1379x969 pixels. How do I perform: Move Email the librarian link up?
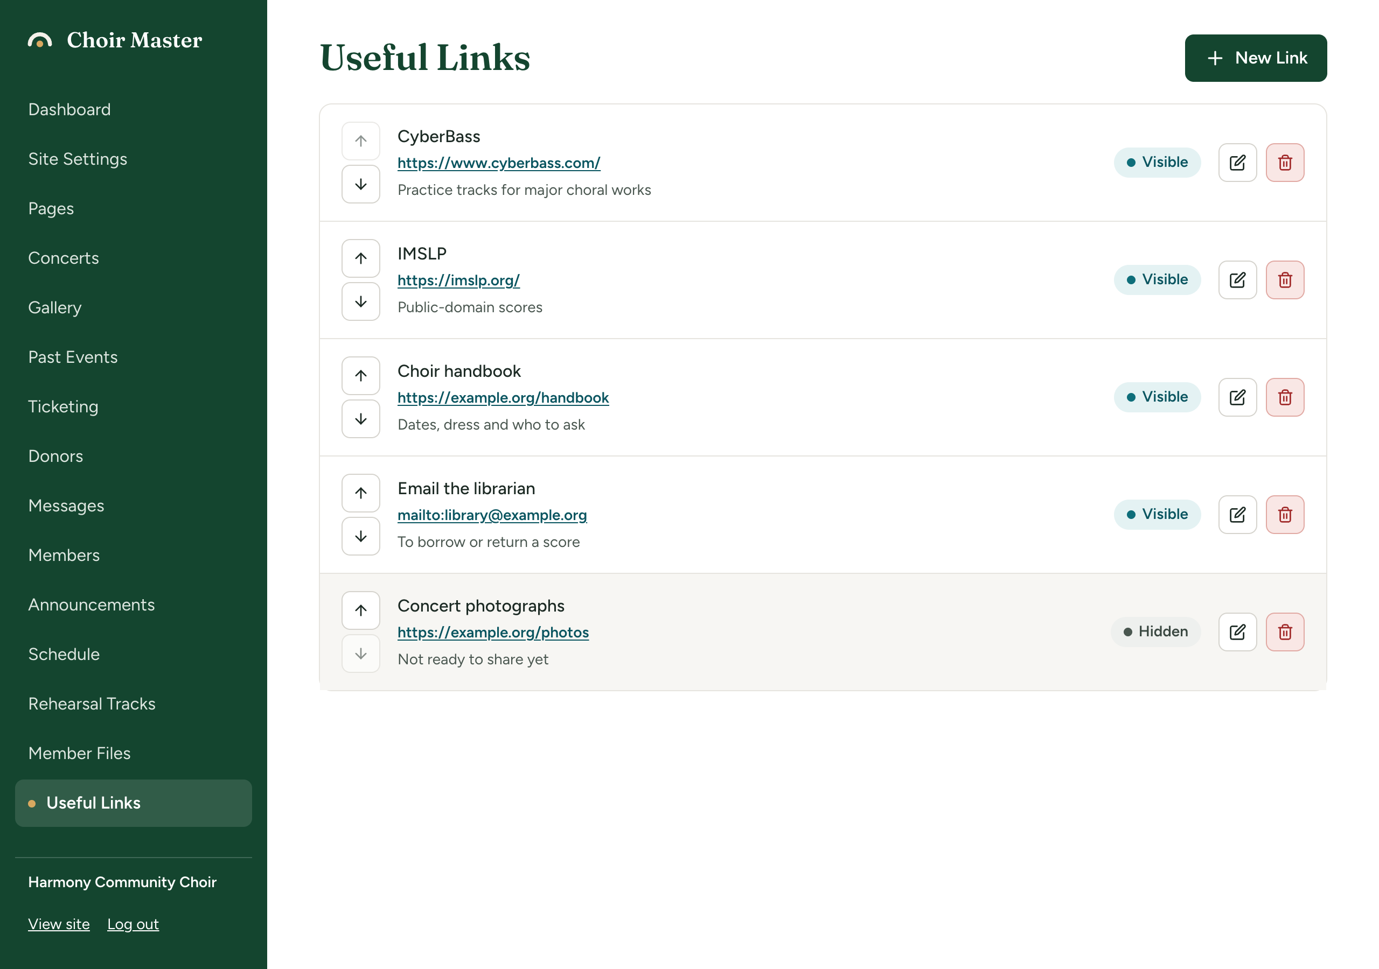click(360, 493)
